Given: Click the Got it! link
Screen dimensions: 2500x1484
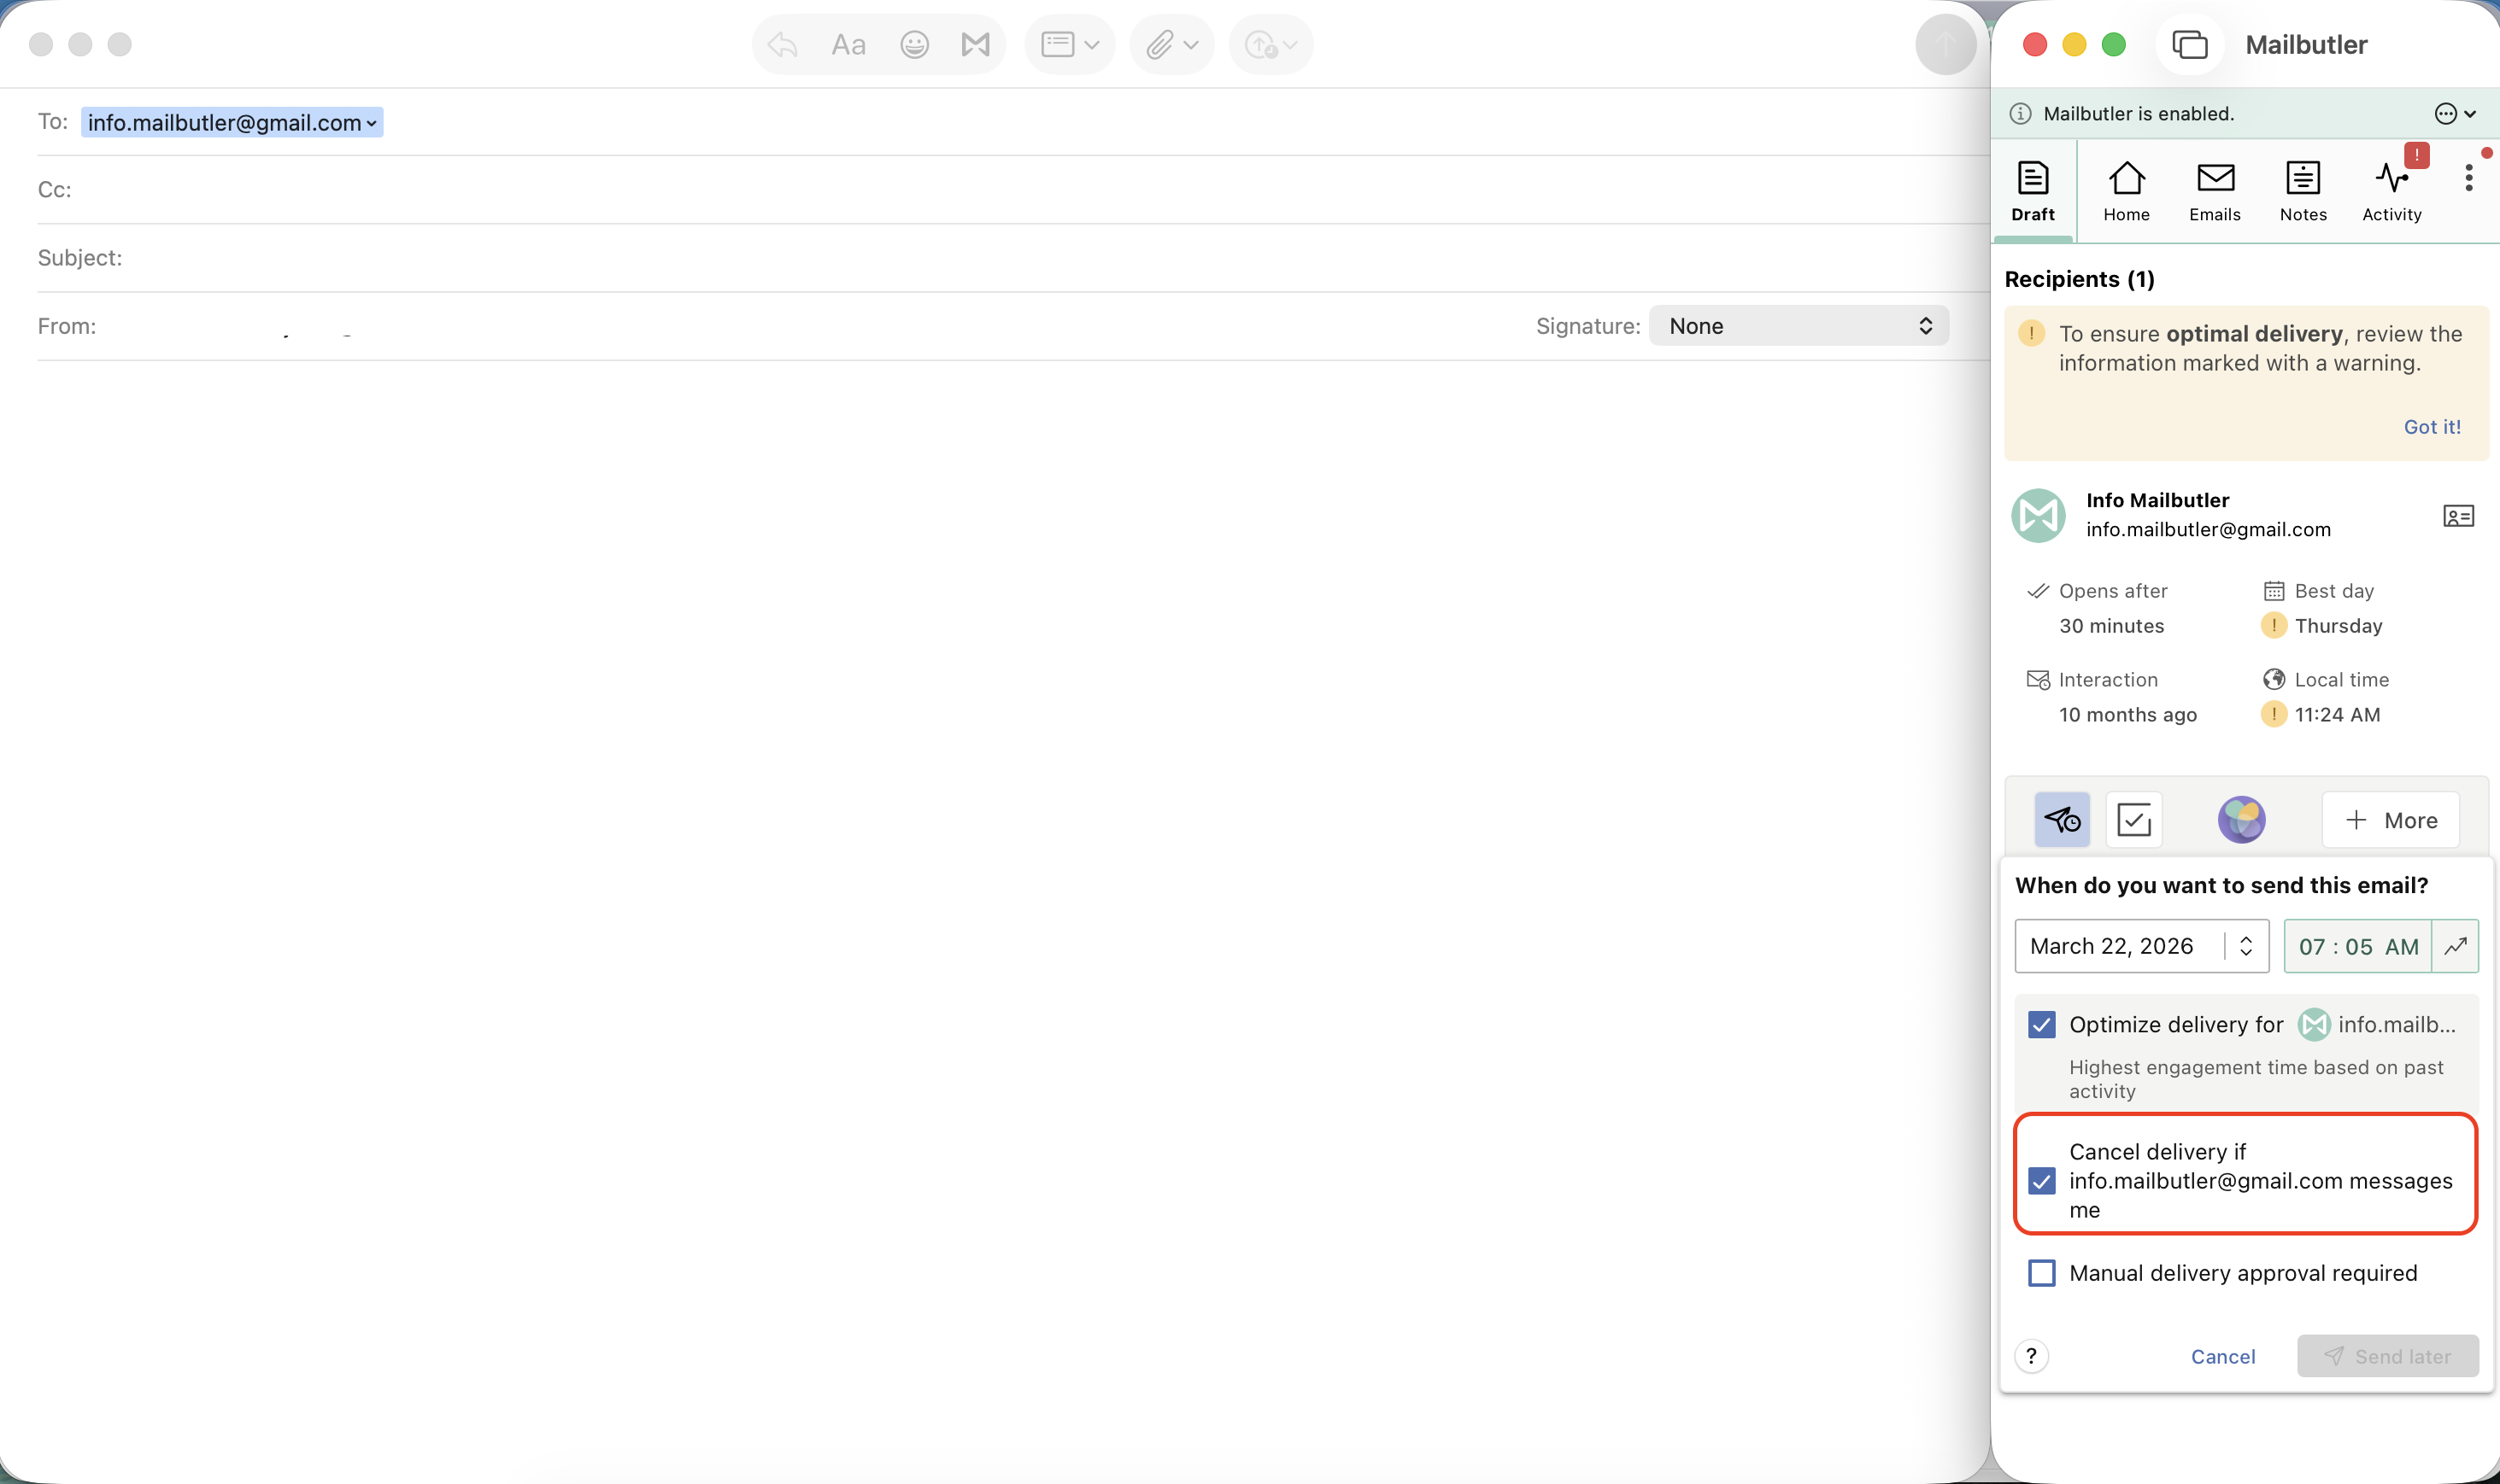Looking at the screenshot, I should point(2432,427).
